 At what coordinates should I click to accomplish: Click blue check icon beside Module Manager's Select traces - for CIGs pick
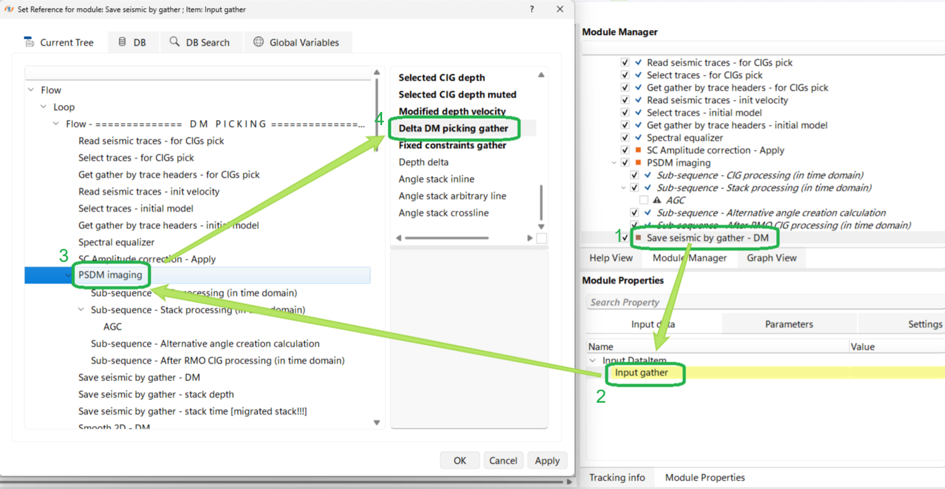[x=638, y=75]
